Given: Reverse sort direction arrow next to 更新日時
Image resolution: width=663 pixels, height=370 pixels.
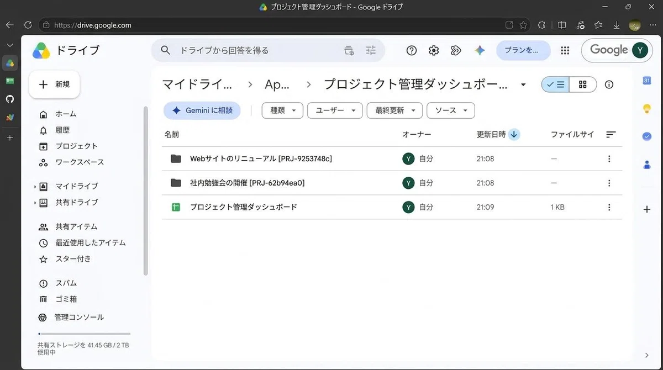Looking at the screenshot, I should point(514,134).
